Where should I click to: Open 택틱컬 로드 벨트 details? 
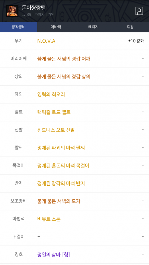[x=54, y=112]
